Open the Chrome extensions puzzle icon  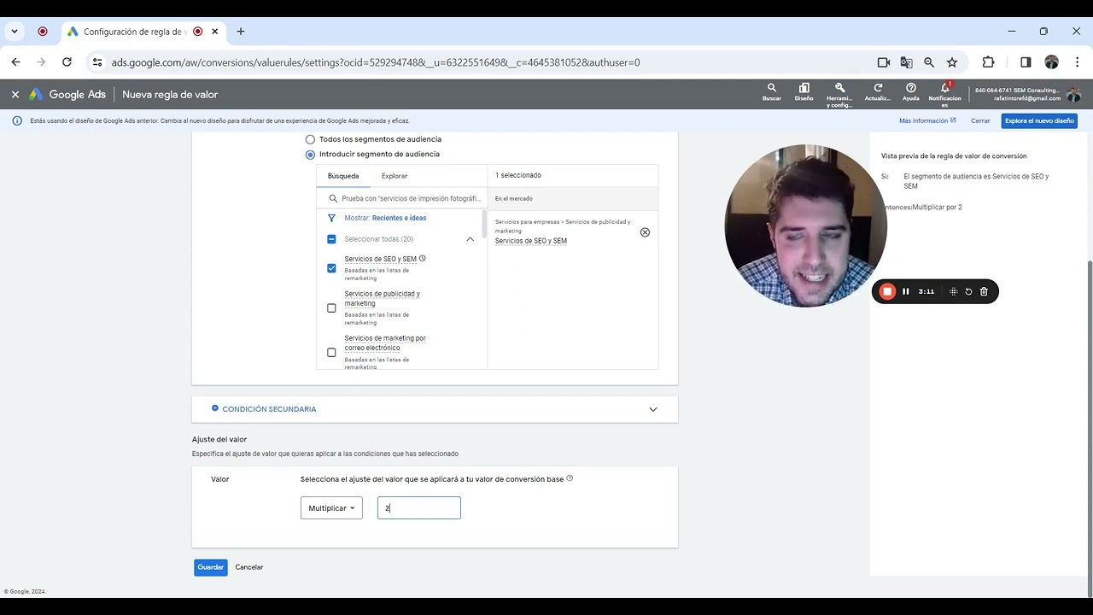989,62
